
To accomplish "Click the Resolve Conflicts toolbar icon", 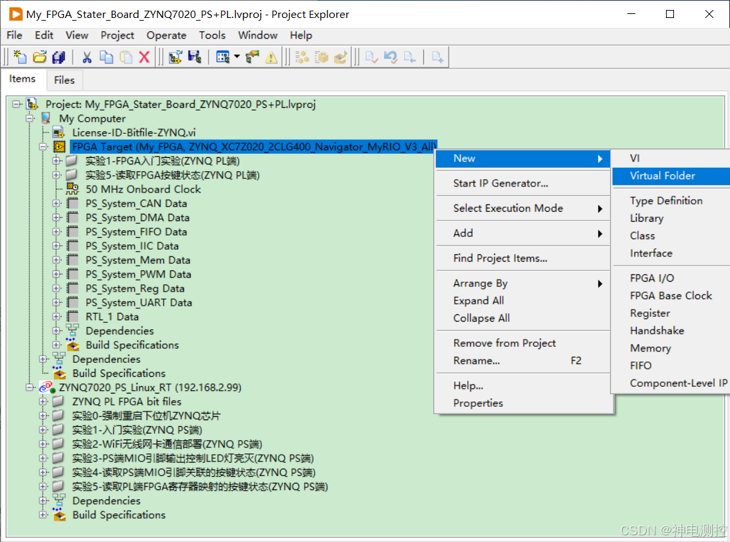I will [253, 57].
